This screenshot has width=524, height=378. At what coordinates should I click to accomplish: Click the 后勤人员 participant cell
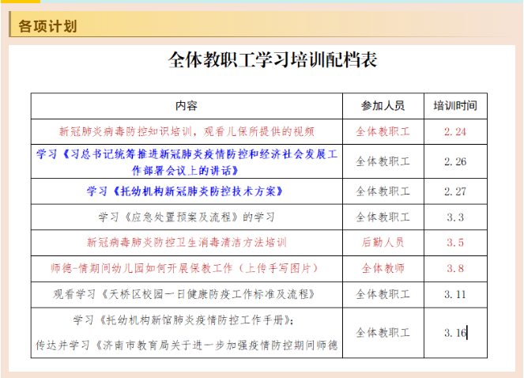click(383, 243)
